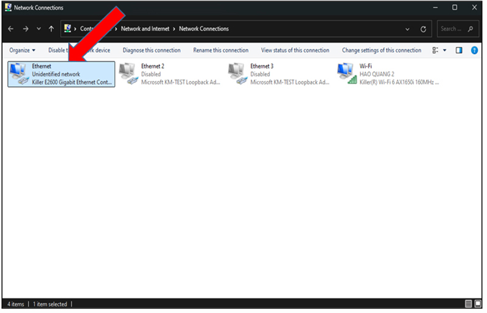Select the Ethernet 2 adapter icon
This screenshot has width=487, height=313.
(x=128, y=74)
